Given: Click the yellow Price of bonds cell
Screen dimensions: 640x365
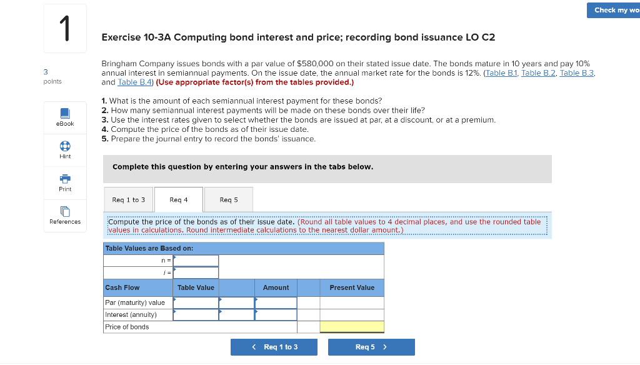Looking at the screenshot, I should point(351,326).
